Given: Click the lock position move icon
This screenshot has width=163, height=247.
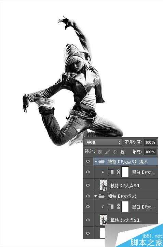Looking at the screenshot, I should [x=115, y=152].
